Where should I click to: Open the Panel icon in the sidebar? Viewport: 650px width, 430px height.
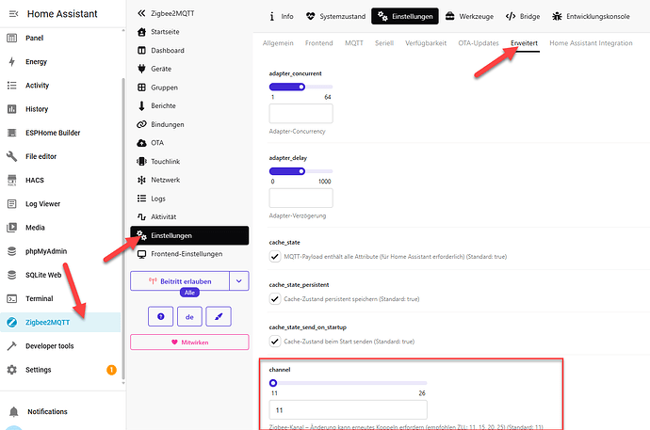coord(12,38)
